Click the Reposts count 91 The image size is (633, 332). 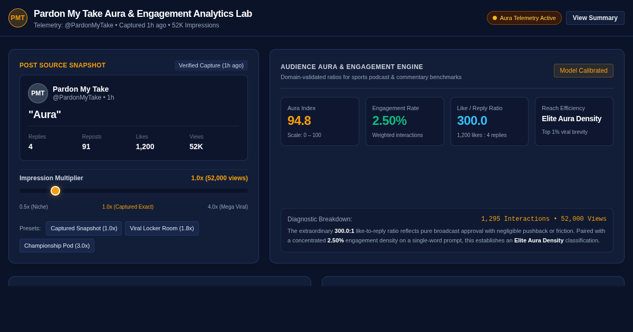[87, 147]
